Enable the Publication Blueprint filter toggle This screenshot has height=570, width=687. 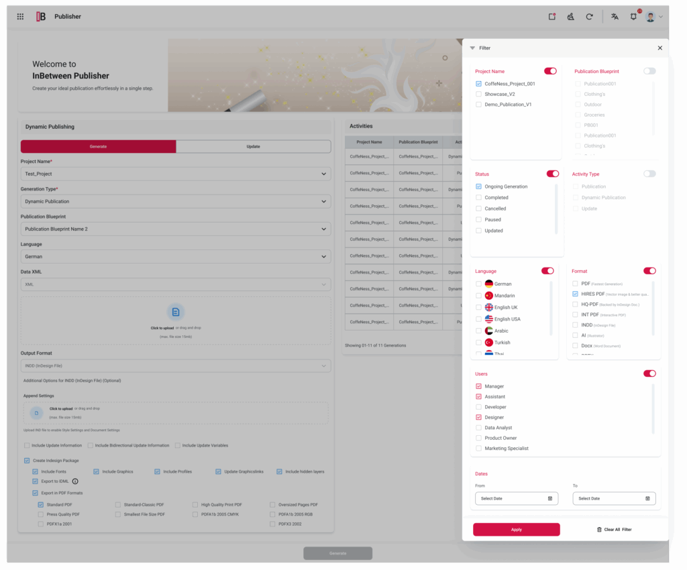coord(649,71)
